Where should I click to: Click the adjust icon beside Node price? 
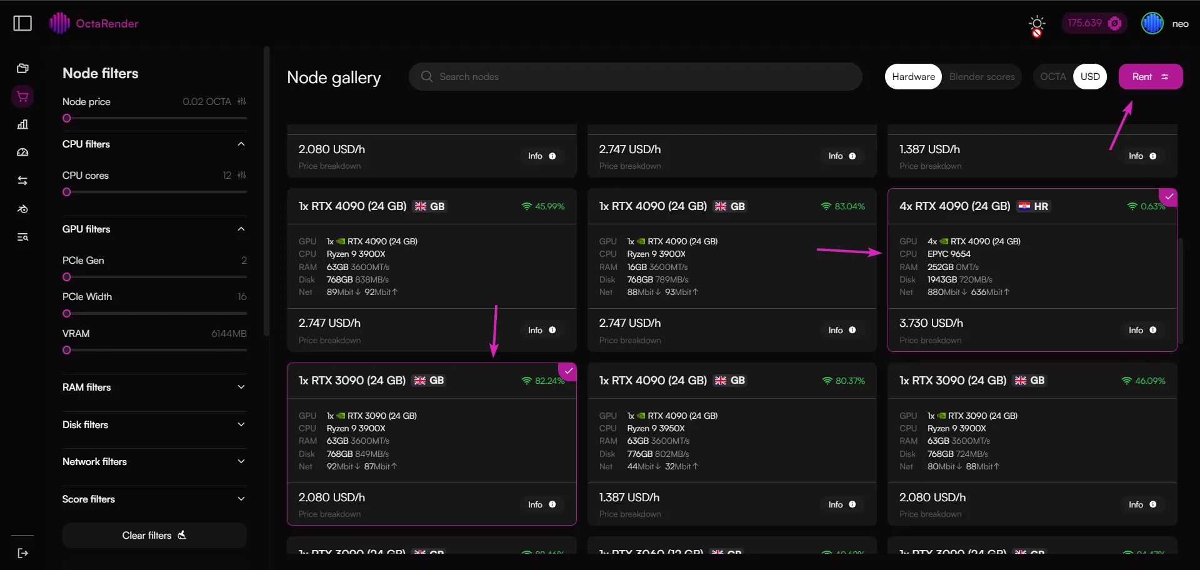click(242, 101)
